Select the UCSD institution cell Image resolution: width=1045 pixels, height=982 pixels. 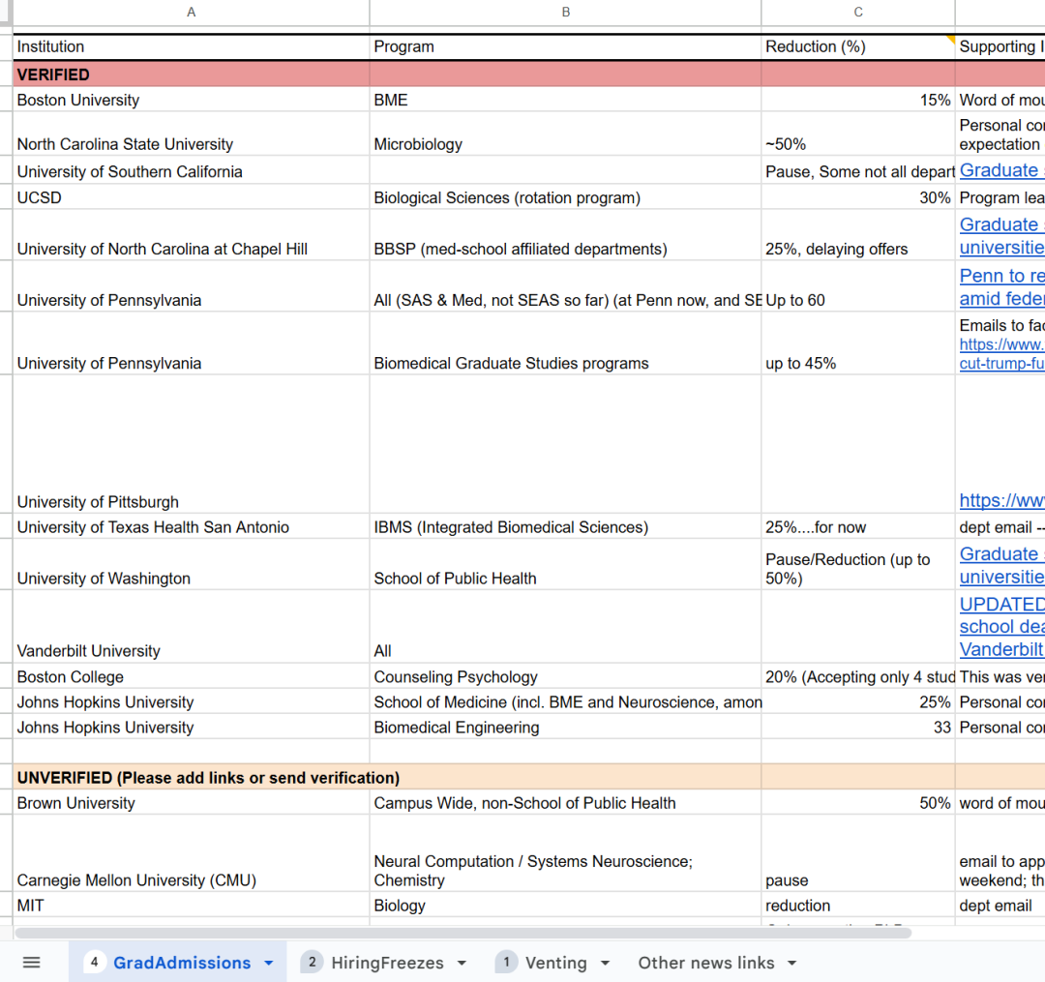pos(192,197)
